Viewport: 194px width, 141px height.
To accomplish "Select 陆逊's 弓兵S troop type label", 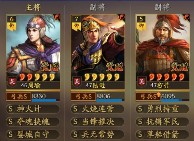I will (83, 97).
